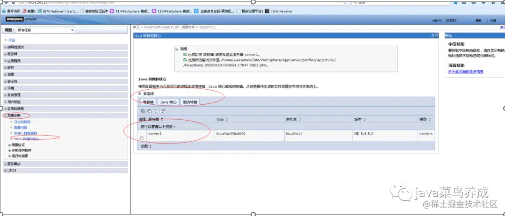
Task: Open the Citrix Receiver bookmark
Action: tap(279, 11)
